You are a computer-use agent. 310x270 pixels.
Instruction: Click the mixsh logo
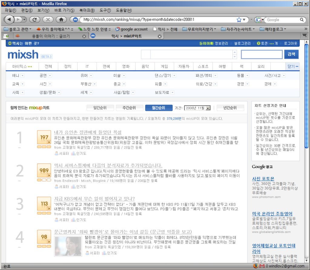(23, 54)
